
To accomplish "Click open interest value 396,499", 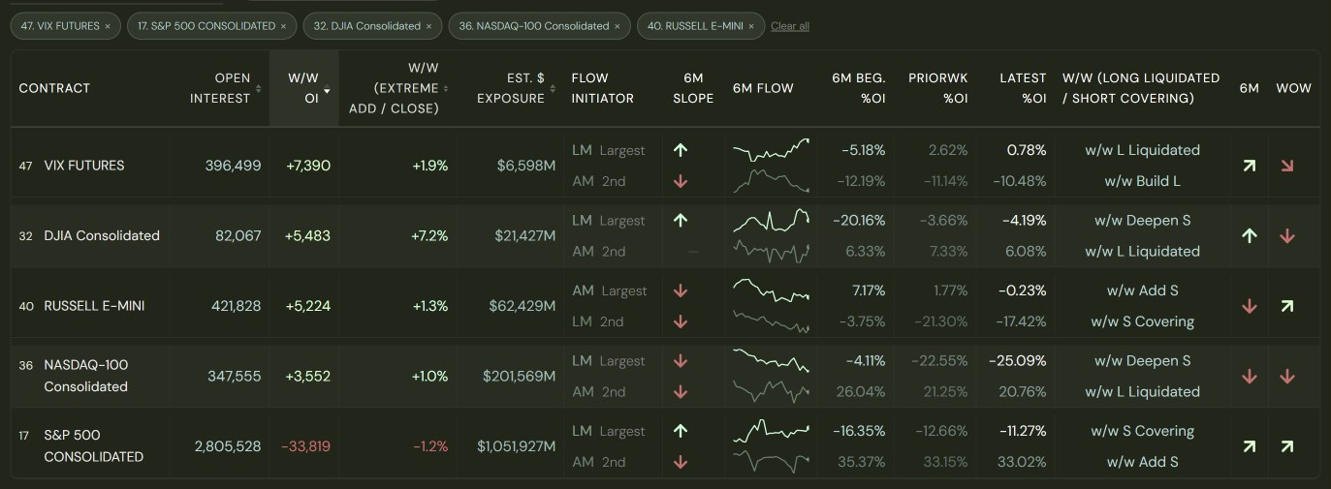I will click(x=233, y=166).
